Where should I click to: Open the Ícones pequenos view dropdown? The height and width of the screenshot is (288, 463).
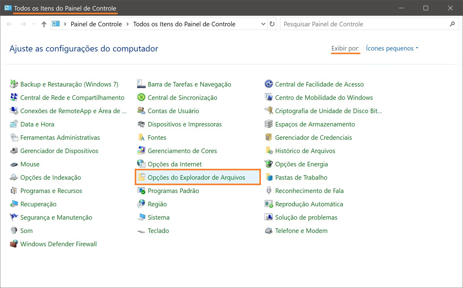[392, 48]
